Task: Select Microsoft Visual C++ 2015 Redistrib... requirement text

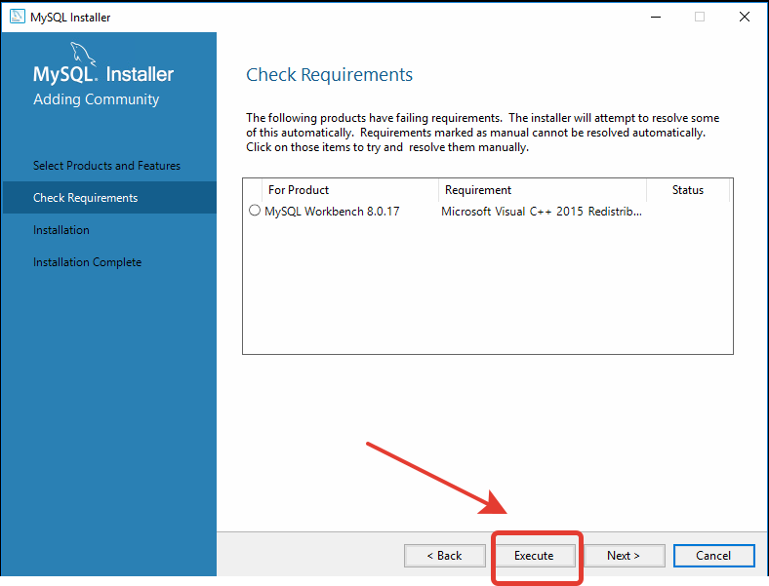Action: (x=542, y=212)
